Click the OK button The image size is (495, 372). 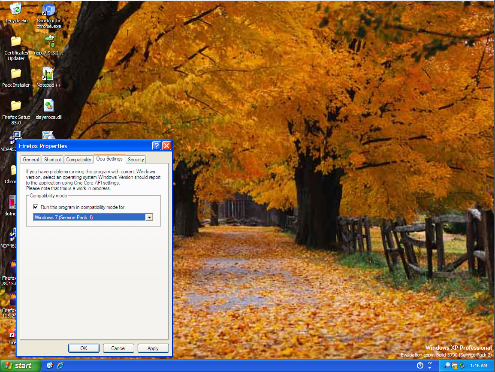click(84, 348)
